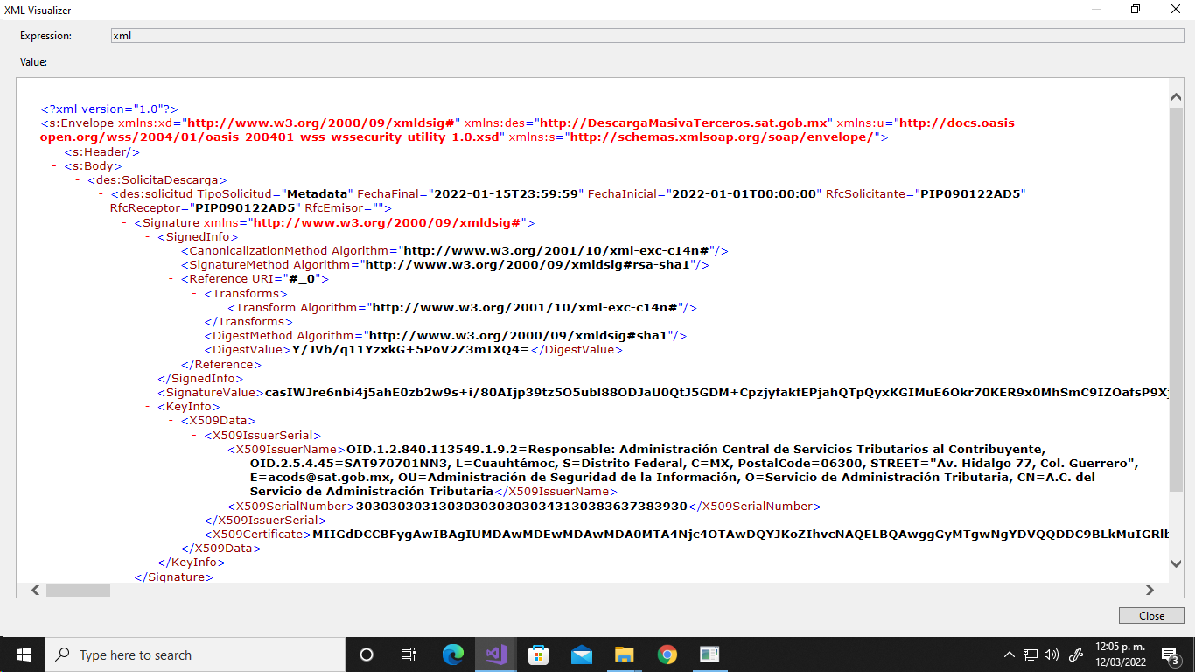Click the s:Header element
The image size is (1195, 672).
pyautogui.click(x=101, y=151)
